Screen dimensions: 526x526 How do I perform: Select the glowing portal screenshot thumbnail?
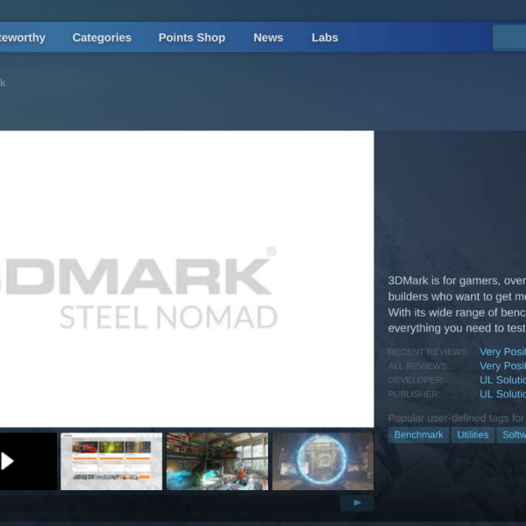pos(323,461)
